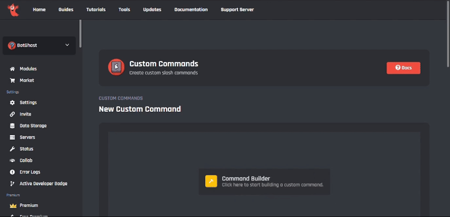The image size is (450, 217).
Task: Click the Premium crown icon
Action: tap(12, 205)
